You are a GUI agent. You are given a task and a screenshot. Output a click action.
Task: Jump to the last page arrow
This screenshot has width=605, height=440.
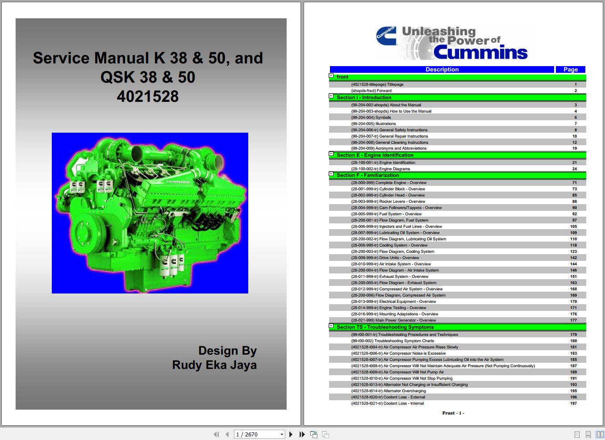pyautogui.click(x=302, y=434)
